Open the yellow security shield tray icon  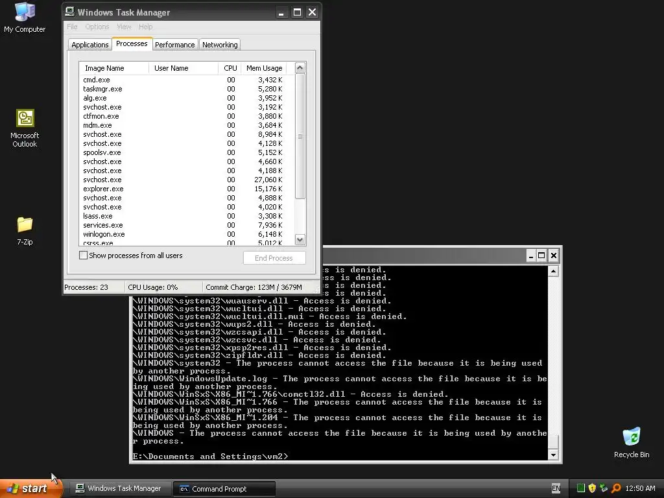pyautogui.click(x=592, y=488)
